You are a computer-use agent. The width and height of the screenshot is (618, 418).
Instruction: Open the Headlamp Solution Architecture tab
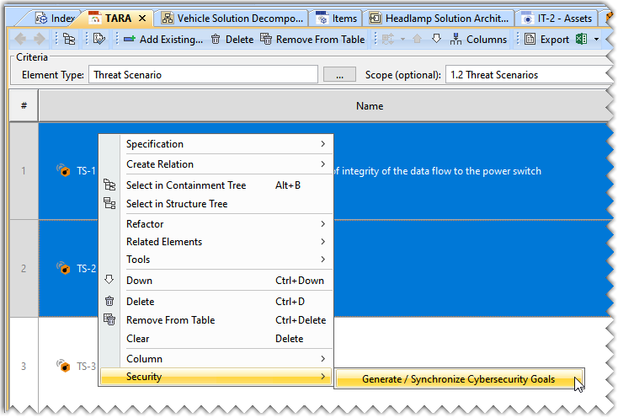coord(439,18)
